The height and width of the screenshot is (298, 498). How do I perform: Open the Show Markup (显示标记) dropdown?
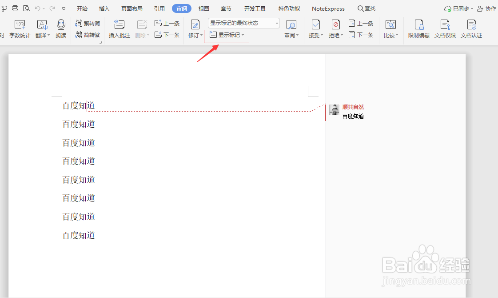click(x=227, y=35)
